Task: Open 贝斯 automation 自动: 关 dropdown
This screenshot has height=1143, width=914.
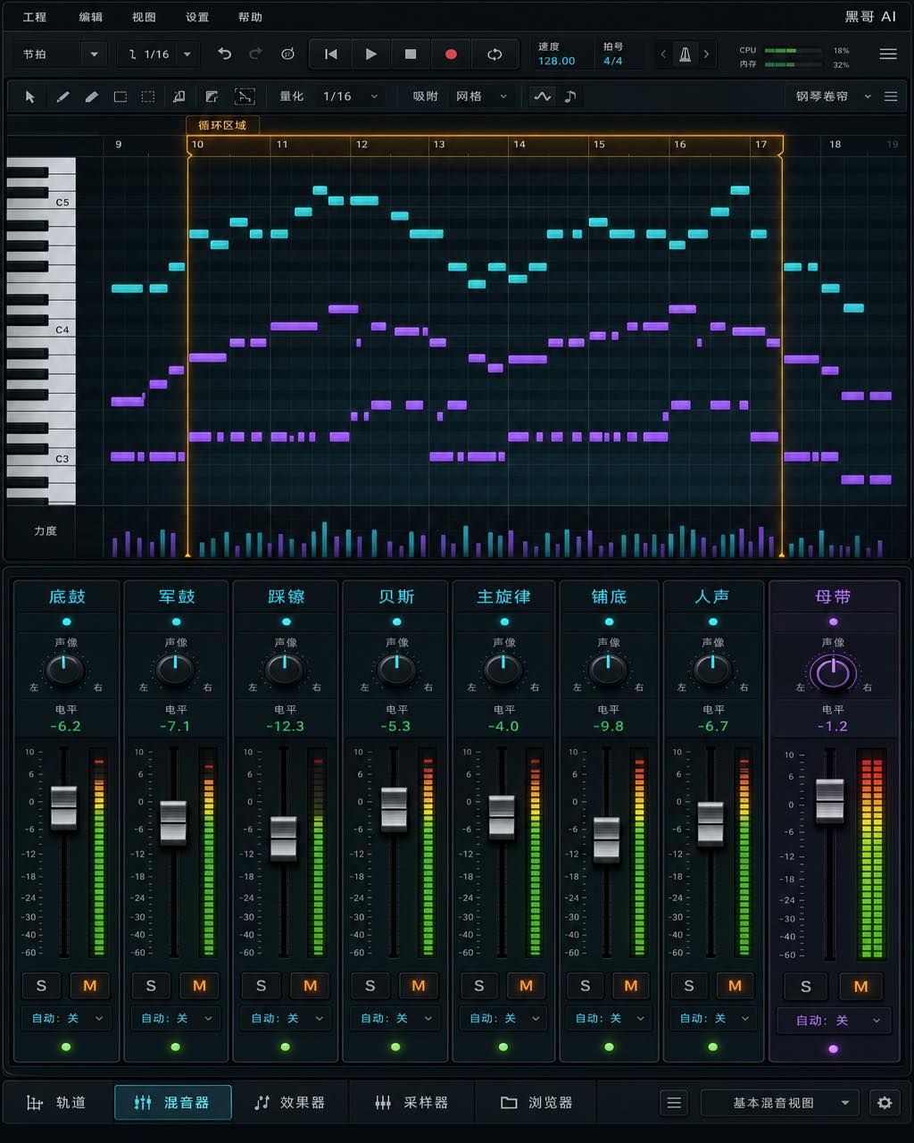Action: click(395, 1018)
